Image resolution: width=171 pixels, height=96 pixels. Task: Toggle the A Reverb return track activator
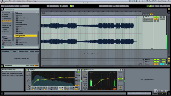coord(156,60)
